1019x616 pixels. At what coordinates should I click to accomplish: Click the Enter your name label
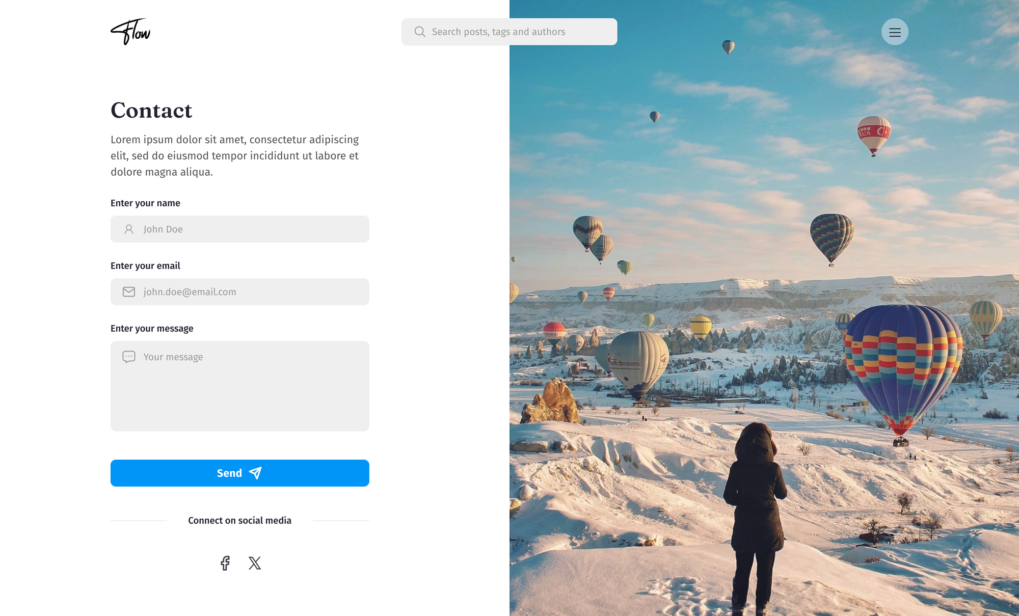tap(145, 203)
